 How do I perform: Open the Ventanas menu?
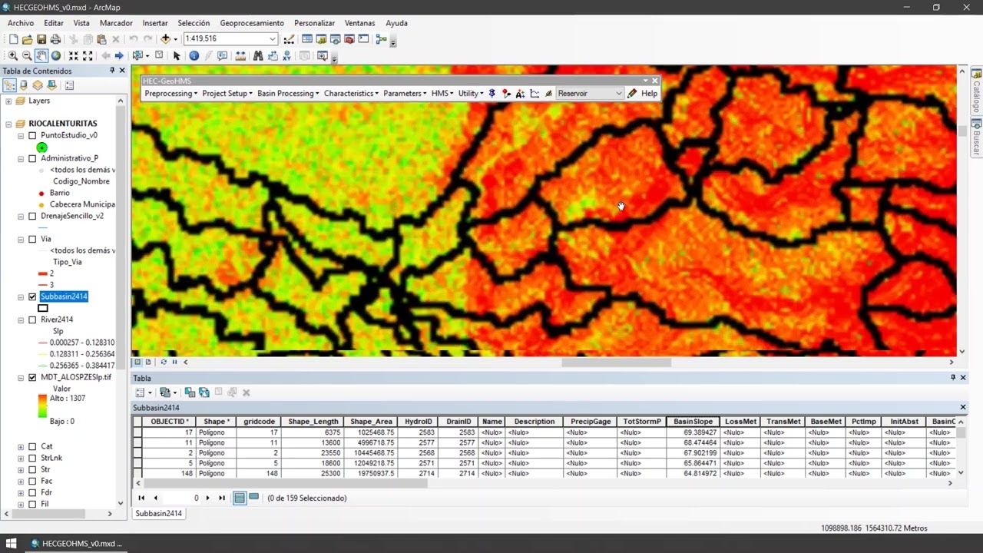360,23
